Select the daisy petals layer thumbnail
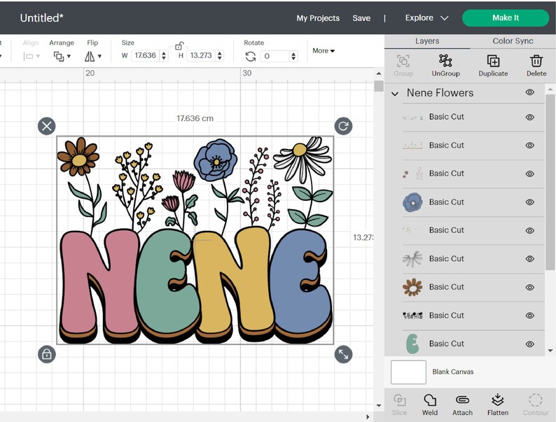 412,259
